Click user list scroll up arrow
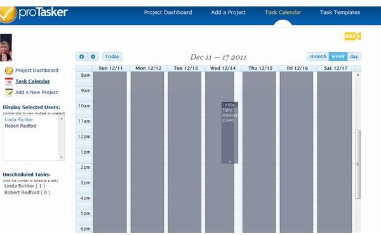The width and height of the screenshot is (381, 235). (62, 119)
